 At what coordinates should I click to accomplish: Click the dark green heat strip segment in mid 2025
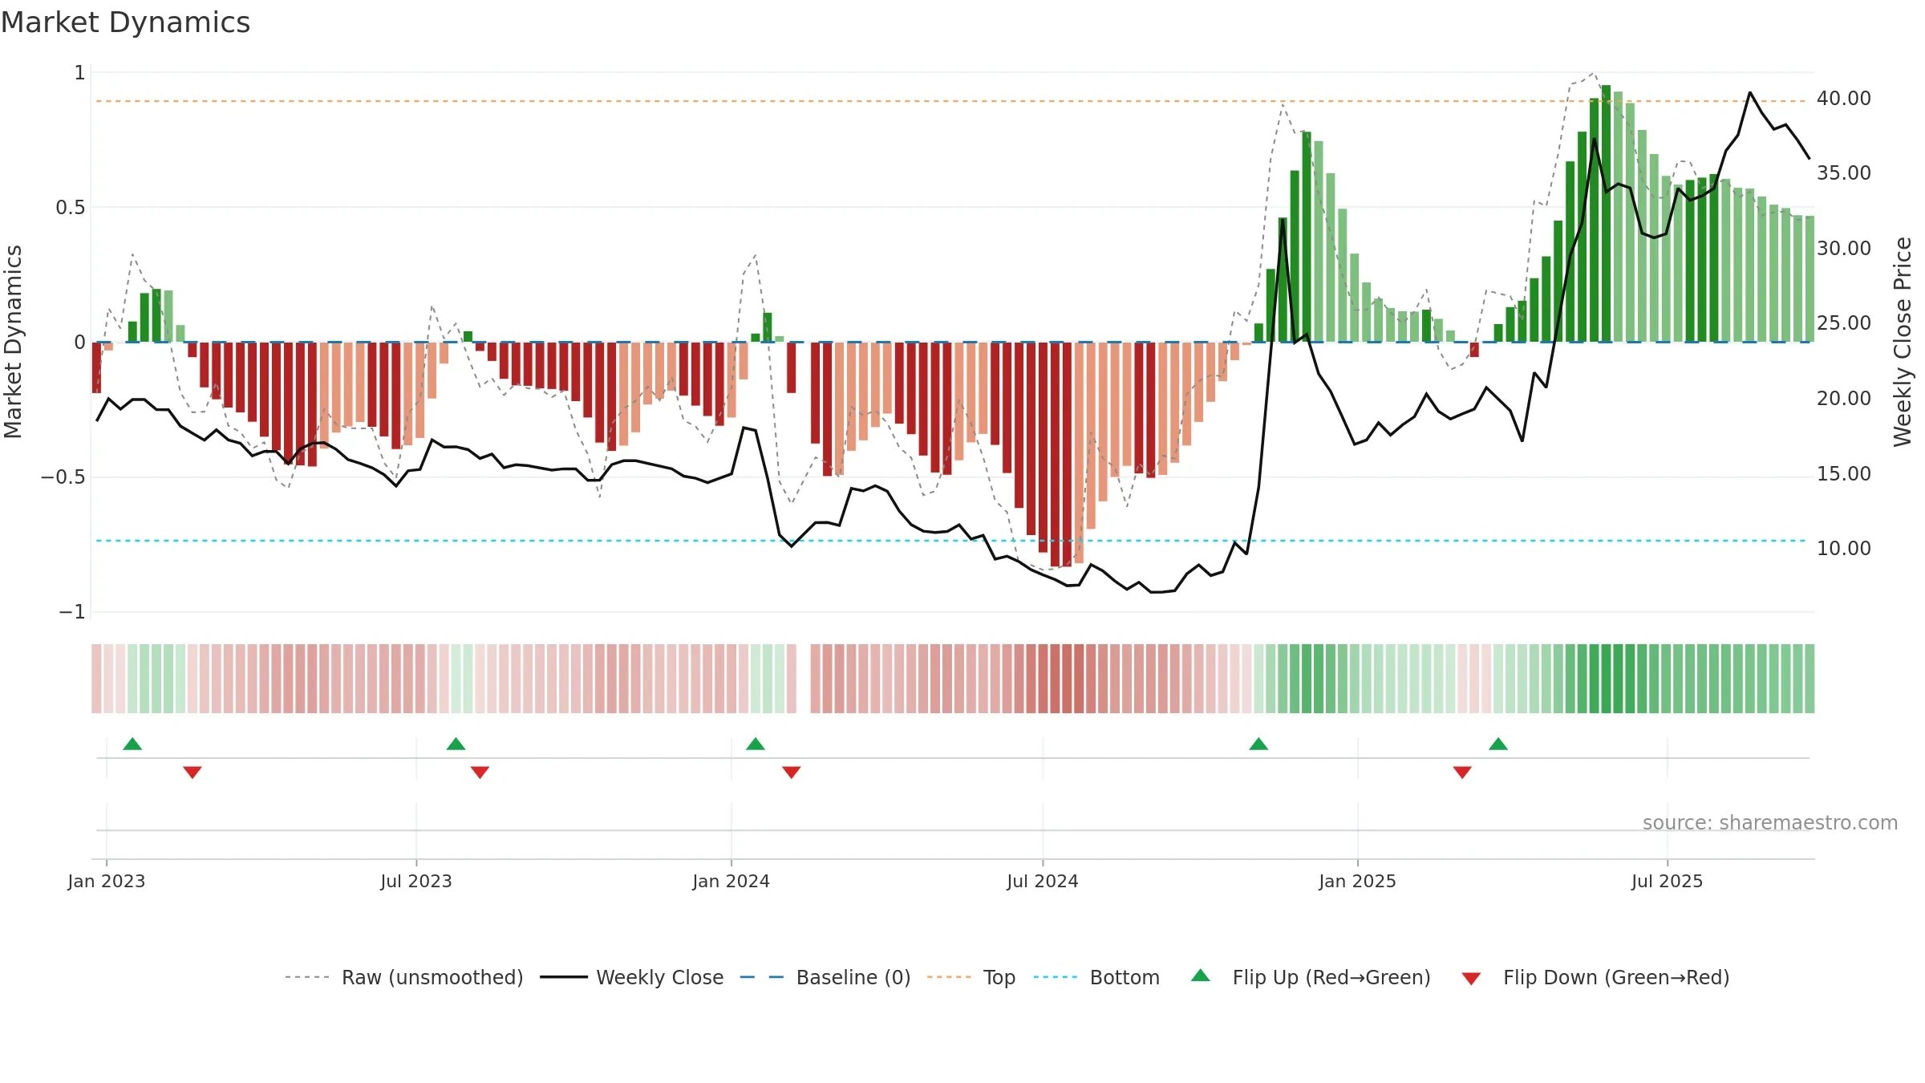[x=1606, y=679]
